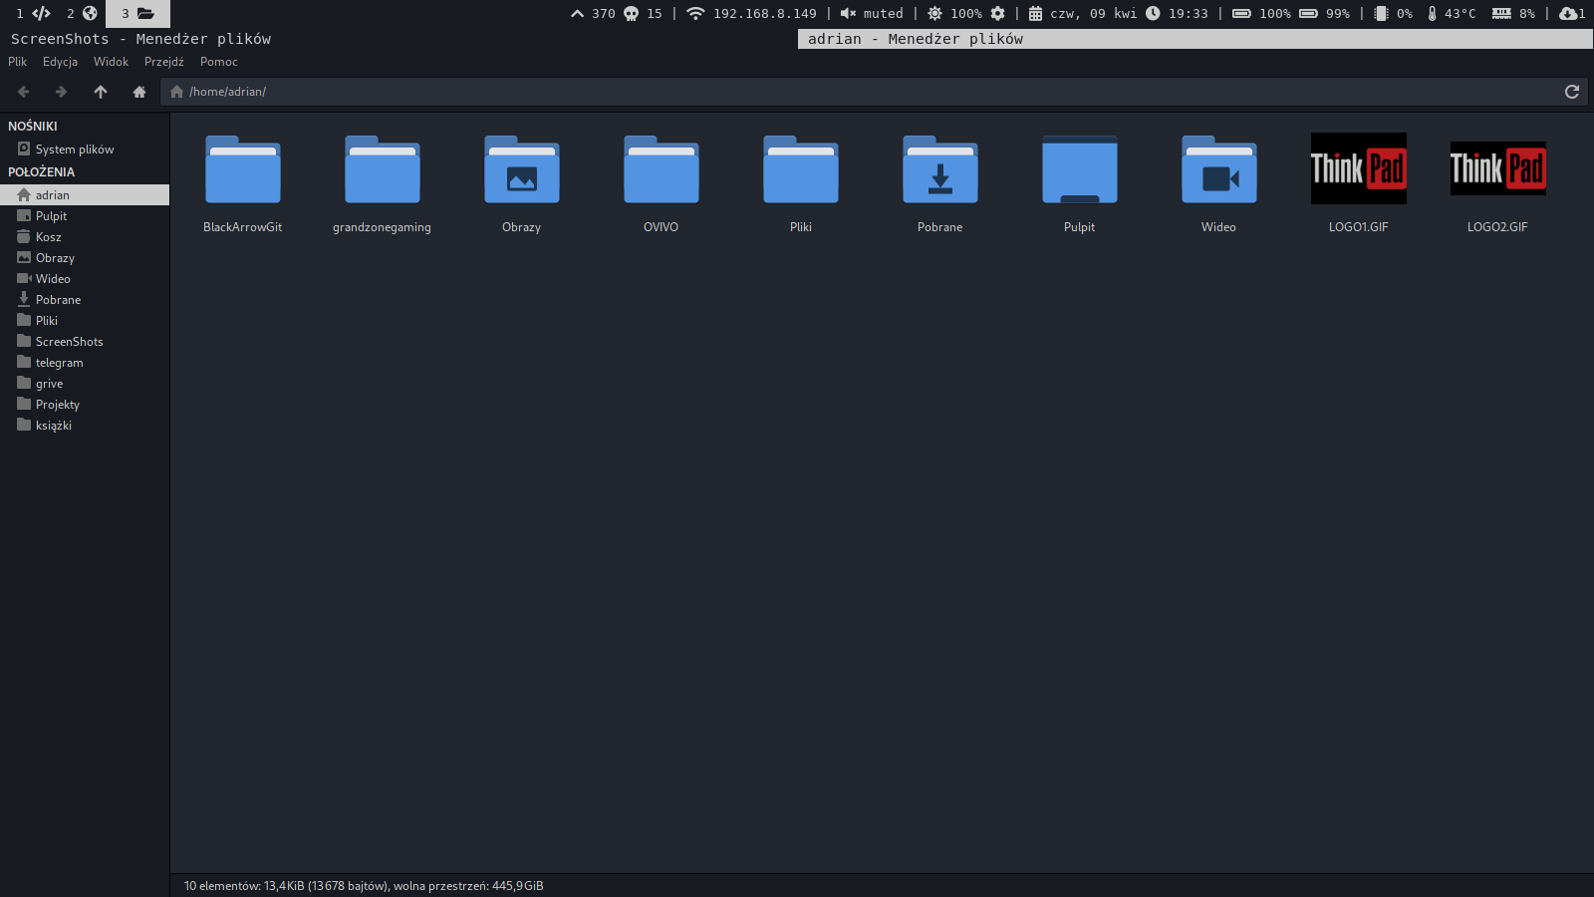
Task: Click the status bar summary '10 elementów'
Action: coord(364,886)
